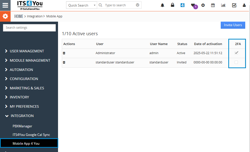Delete standarduser with trash icon
The height and width of the screenshot is (152, 250).
point(64,62)
